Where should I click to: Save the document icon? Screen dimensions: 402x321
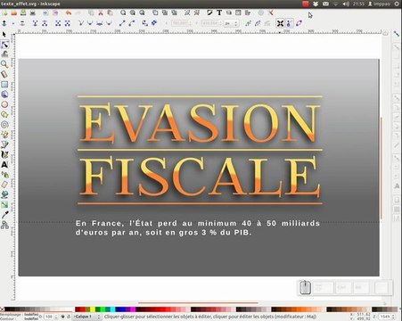tap(23, 12)
